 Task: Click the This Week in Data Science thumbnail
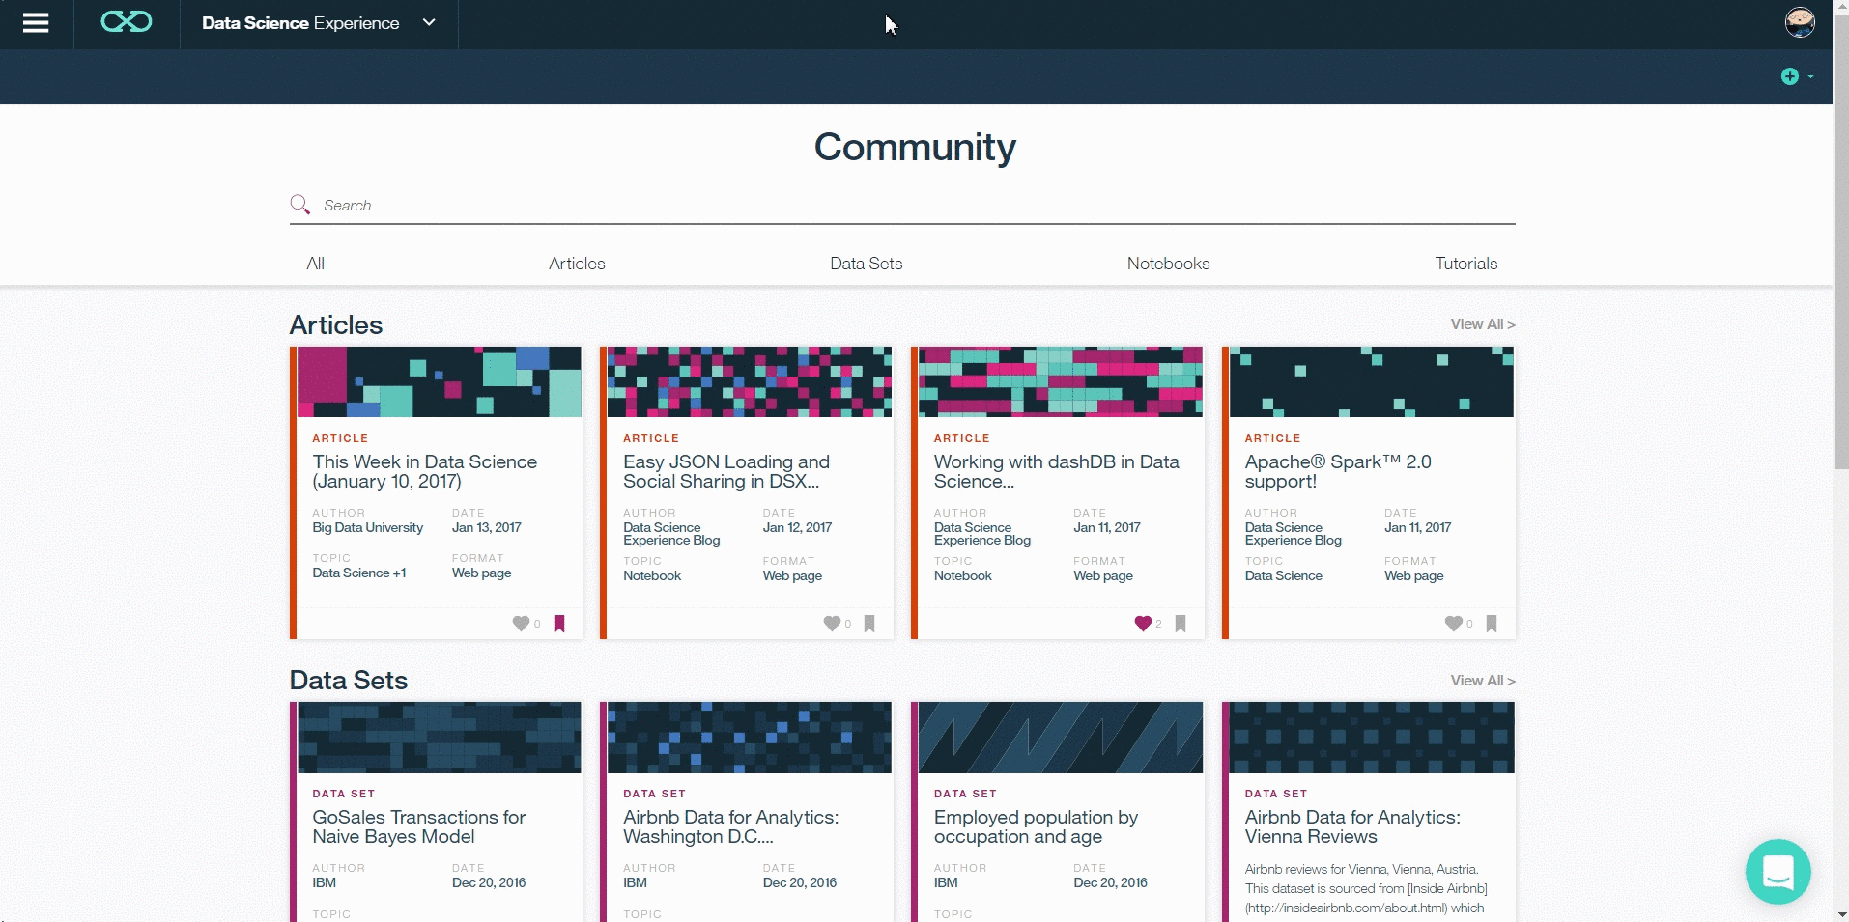click(x=440, y=382)
